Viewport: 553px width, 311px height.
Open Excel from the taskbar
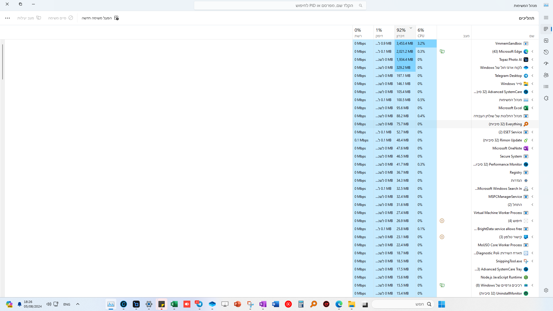tap(174, 304)
